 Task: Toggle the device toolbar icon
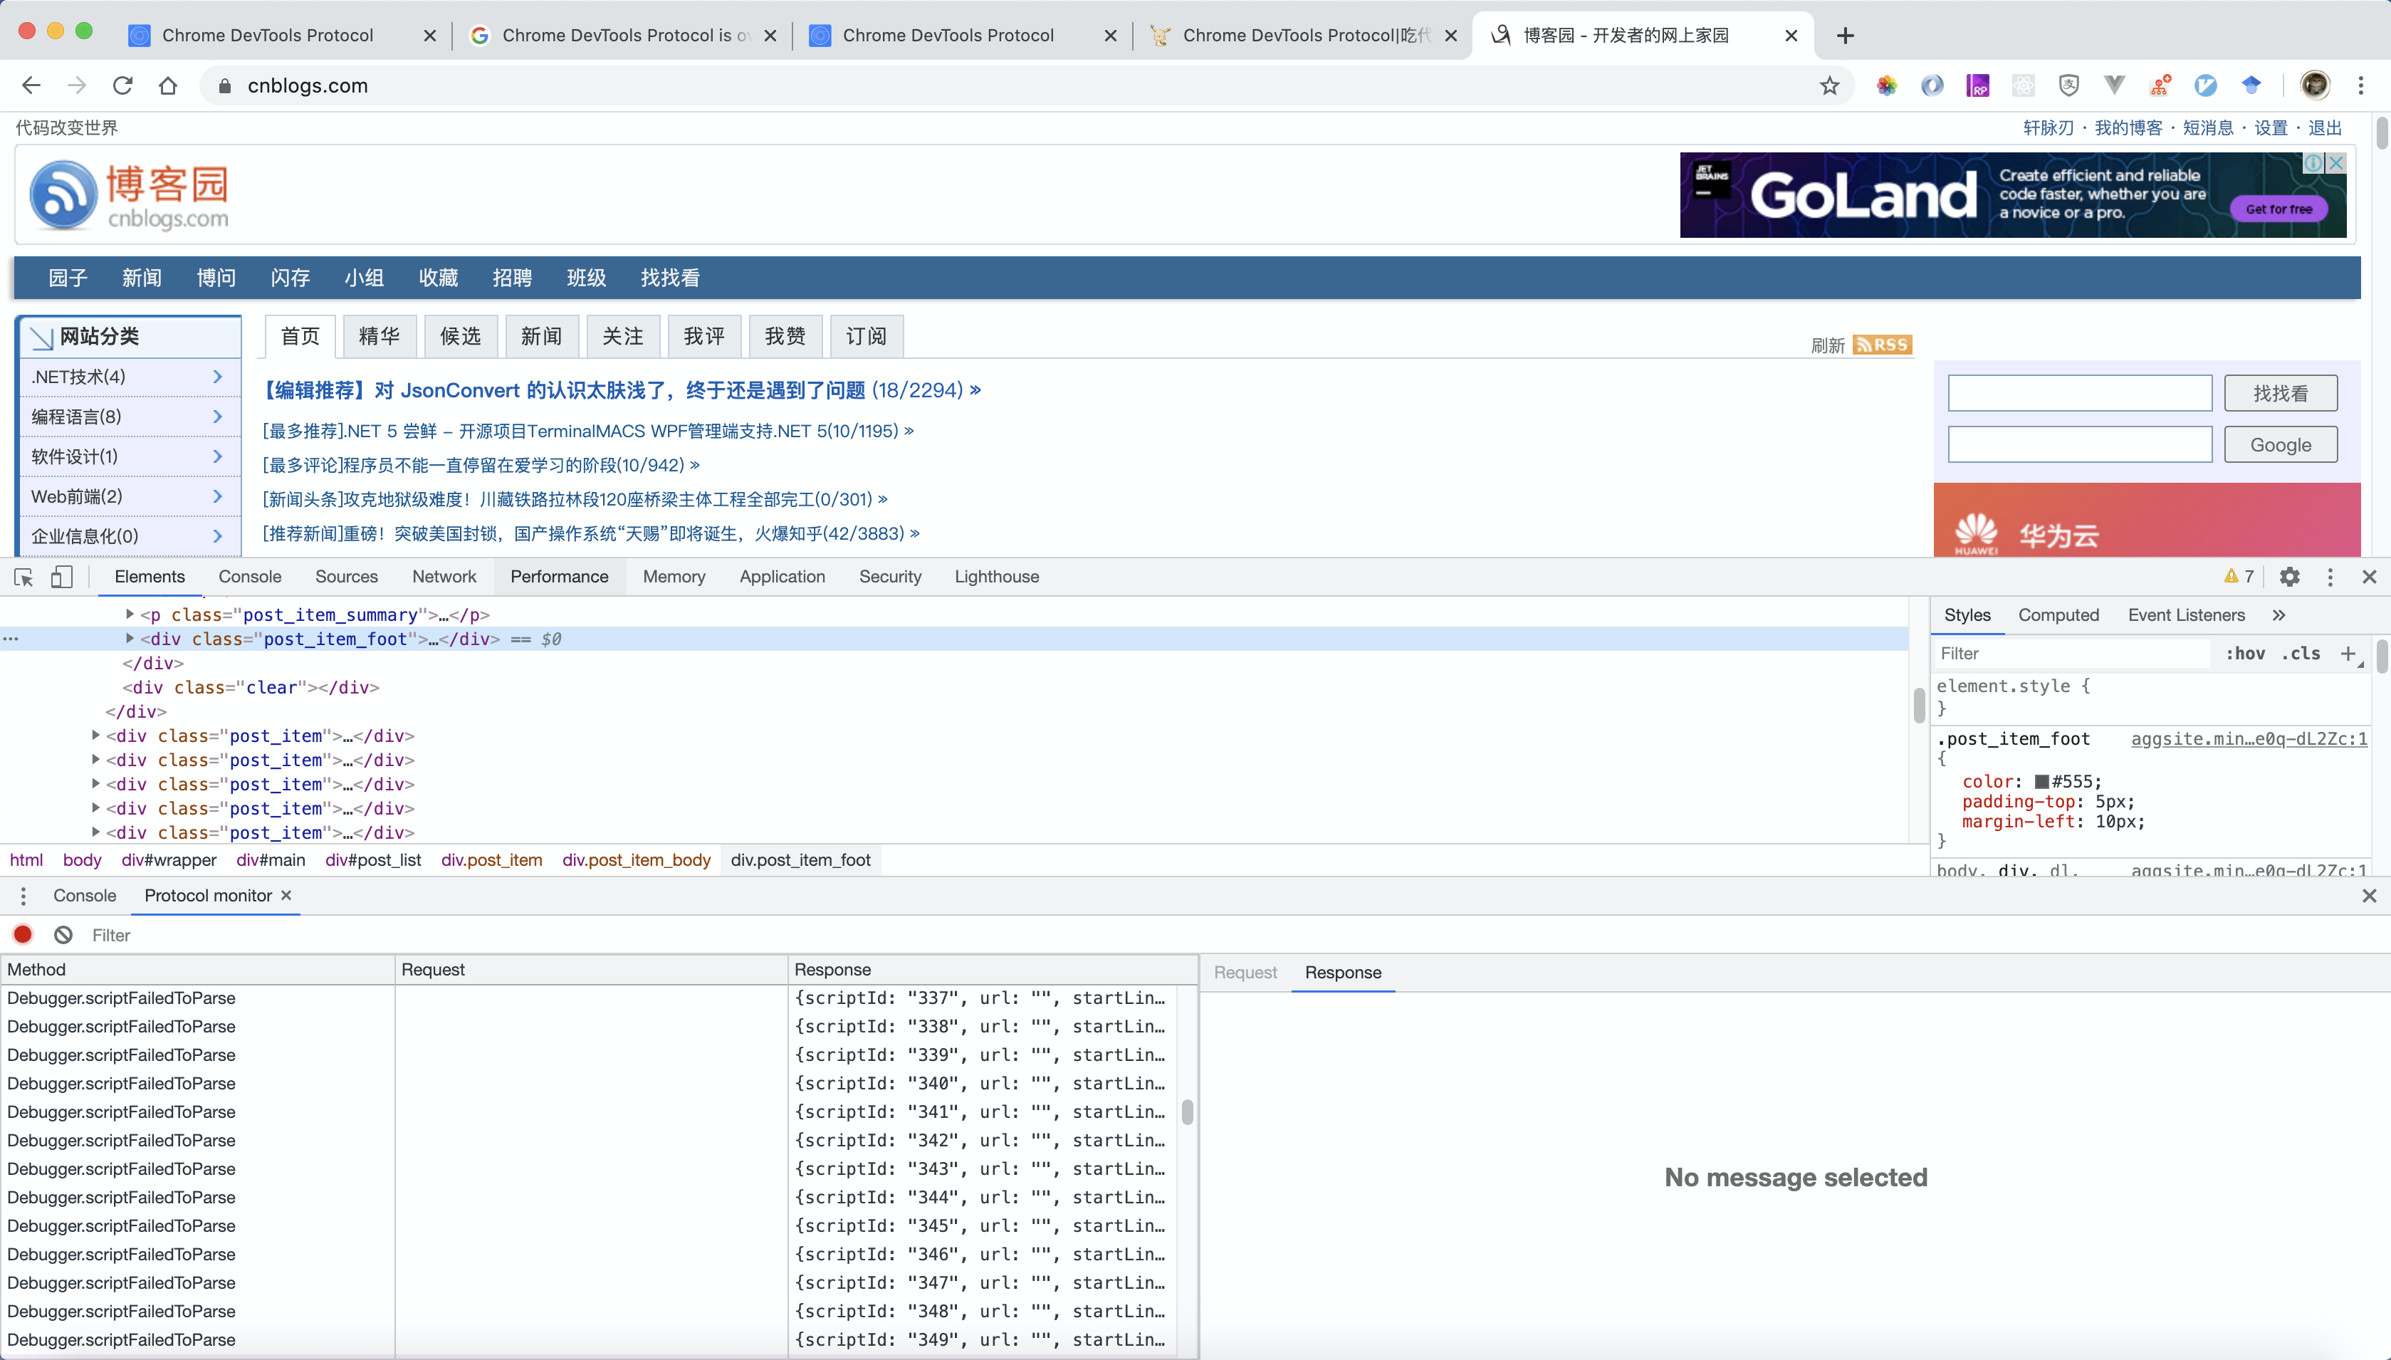(x=62, y=577)
